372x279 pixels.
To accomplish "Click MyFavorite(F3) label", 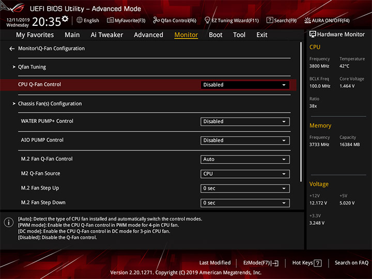I will pos(130,21).
